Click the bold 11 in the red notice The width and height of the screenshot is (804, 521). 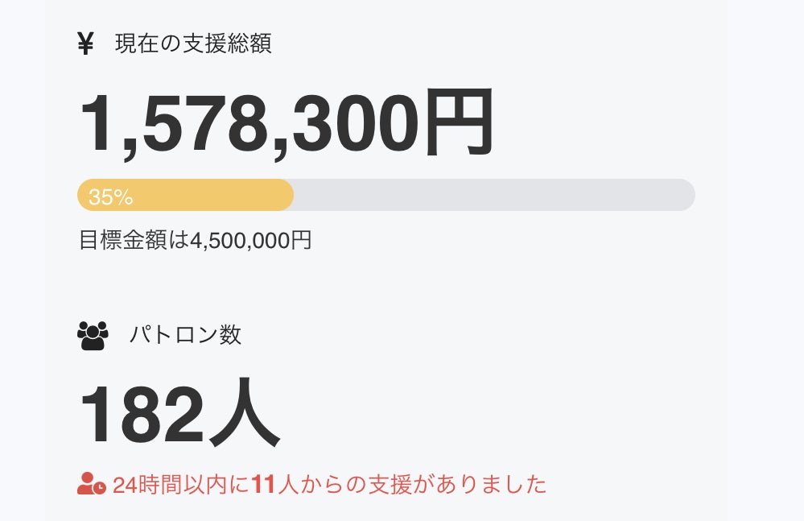click(263, 485)
